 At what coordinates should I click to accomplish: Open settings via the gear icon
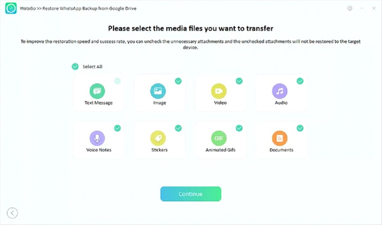tap(350, 8)
